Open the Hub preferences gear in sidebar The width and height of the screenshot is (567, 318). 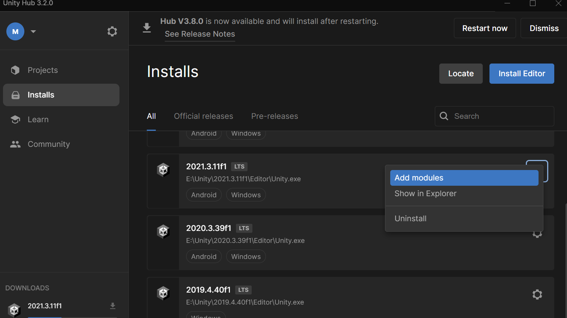click(112, 31)
